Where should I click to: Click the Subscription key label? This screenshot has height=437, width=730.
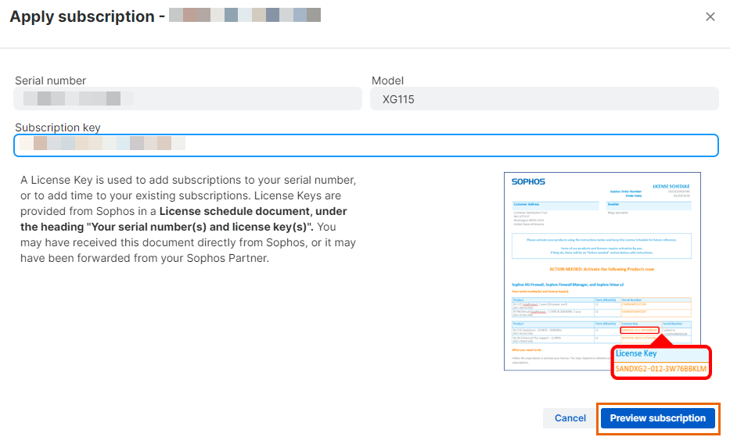coord(58,127)
